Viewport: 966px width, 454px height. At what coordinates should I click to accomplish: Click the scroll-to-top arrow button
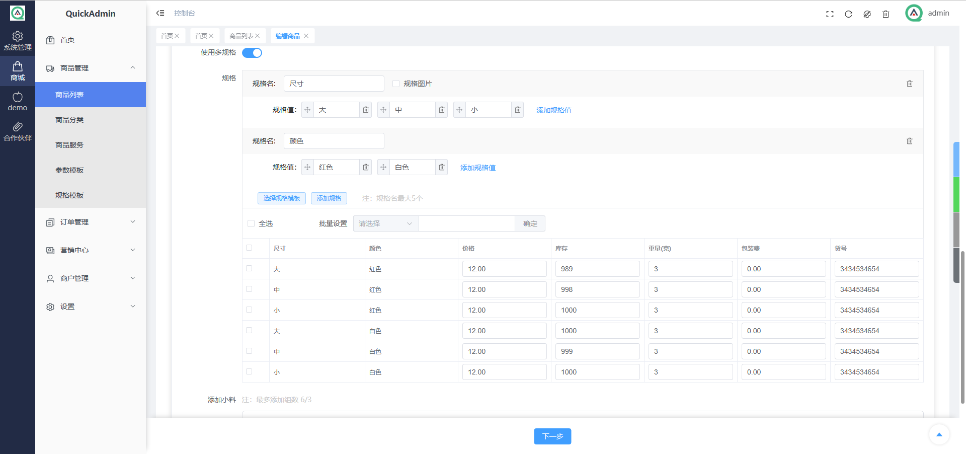[x=939, y=434]
